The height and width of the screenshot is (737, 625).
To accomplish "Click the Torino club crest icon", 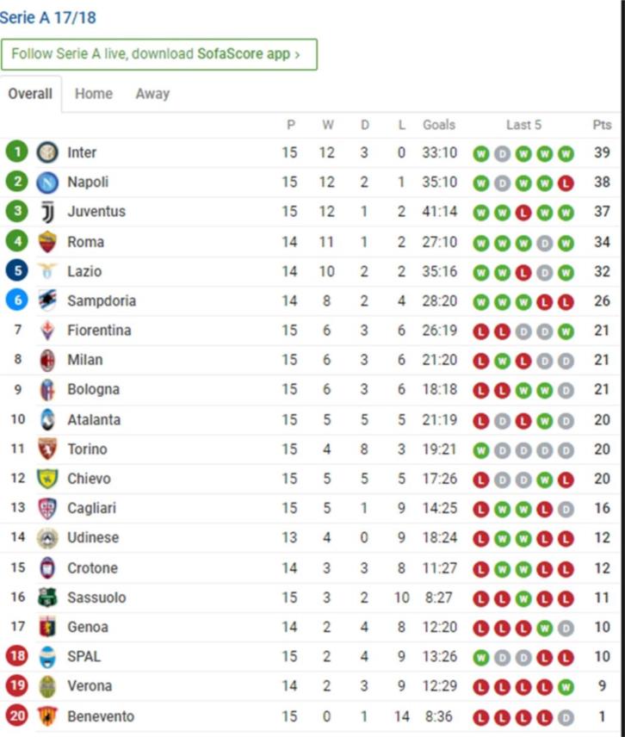I will pyautogui.click(x=47, y=449).
